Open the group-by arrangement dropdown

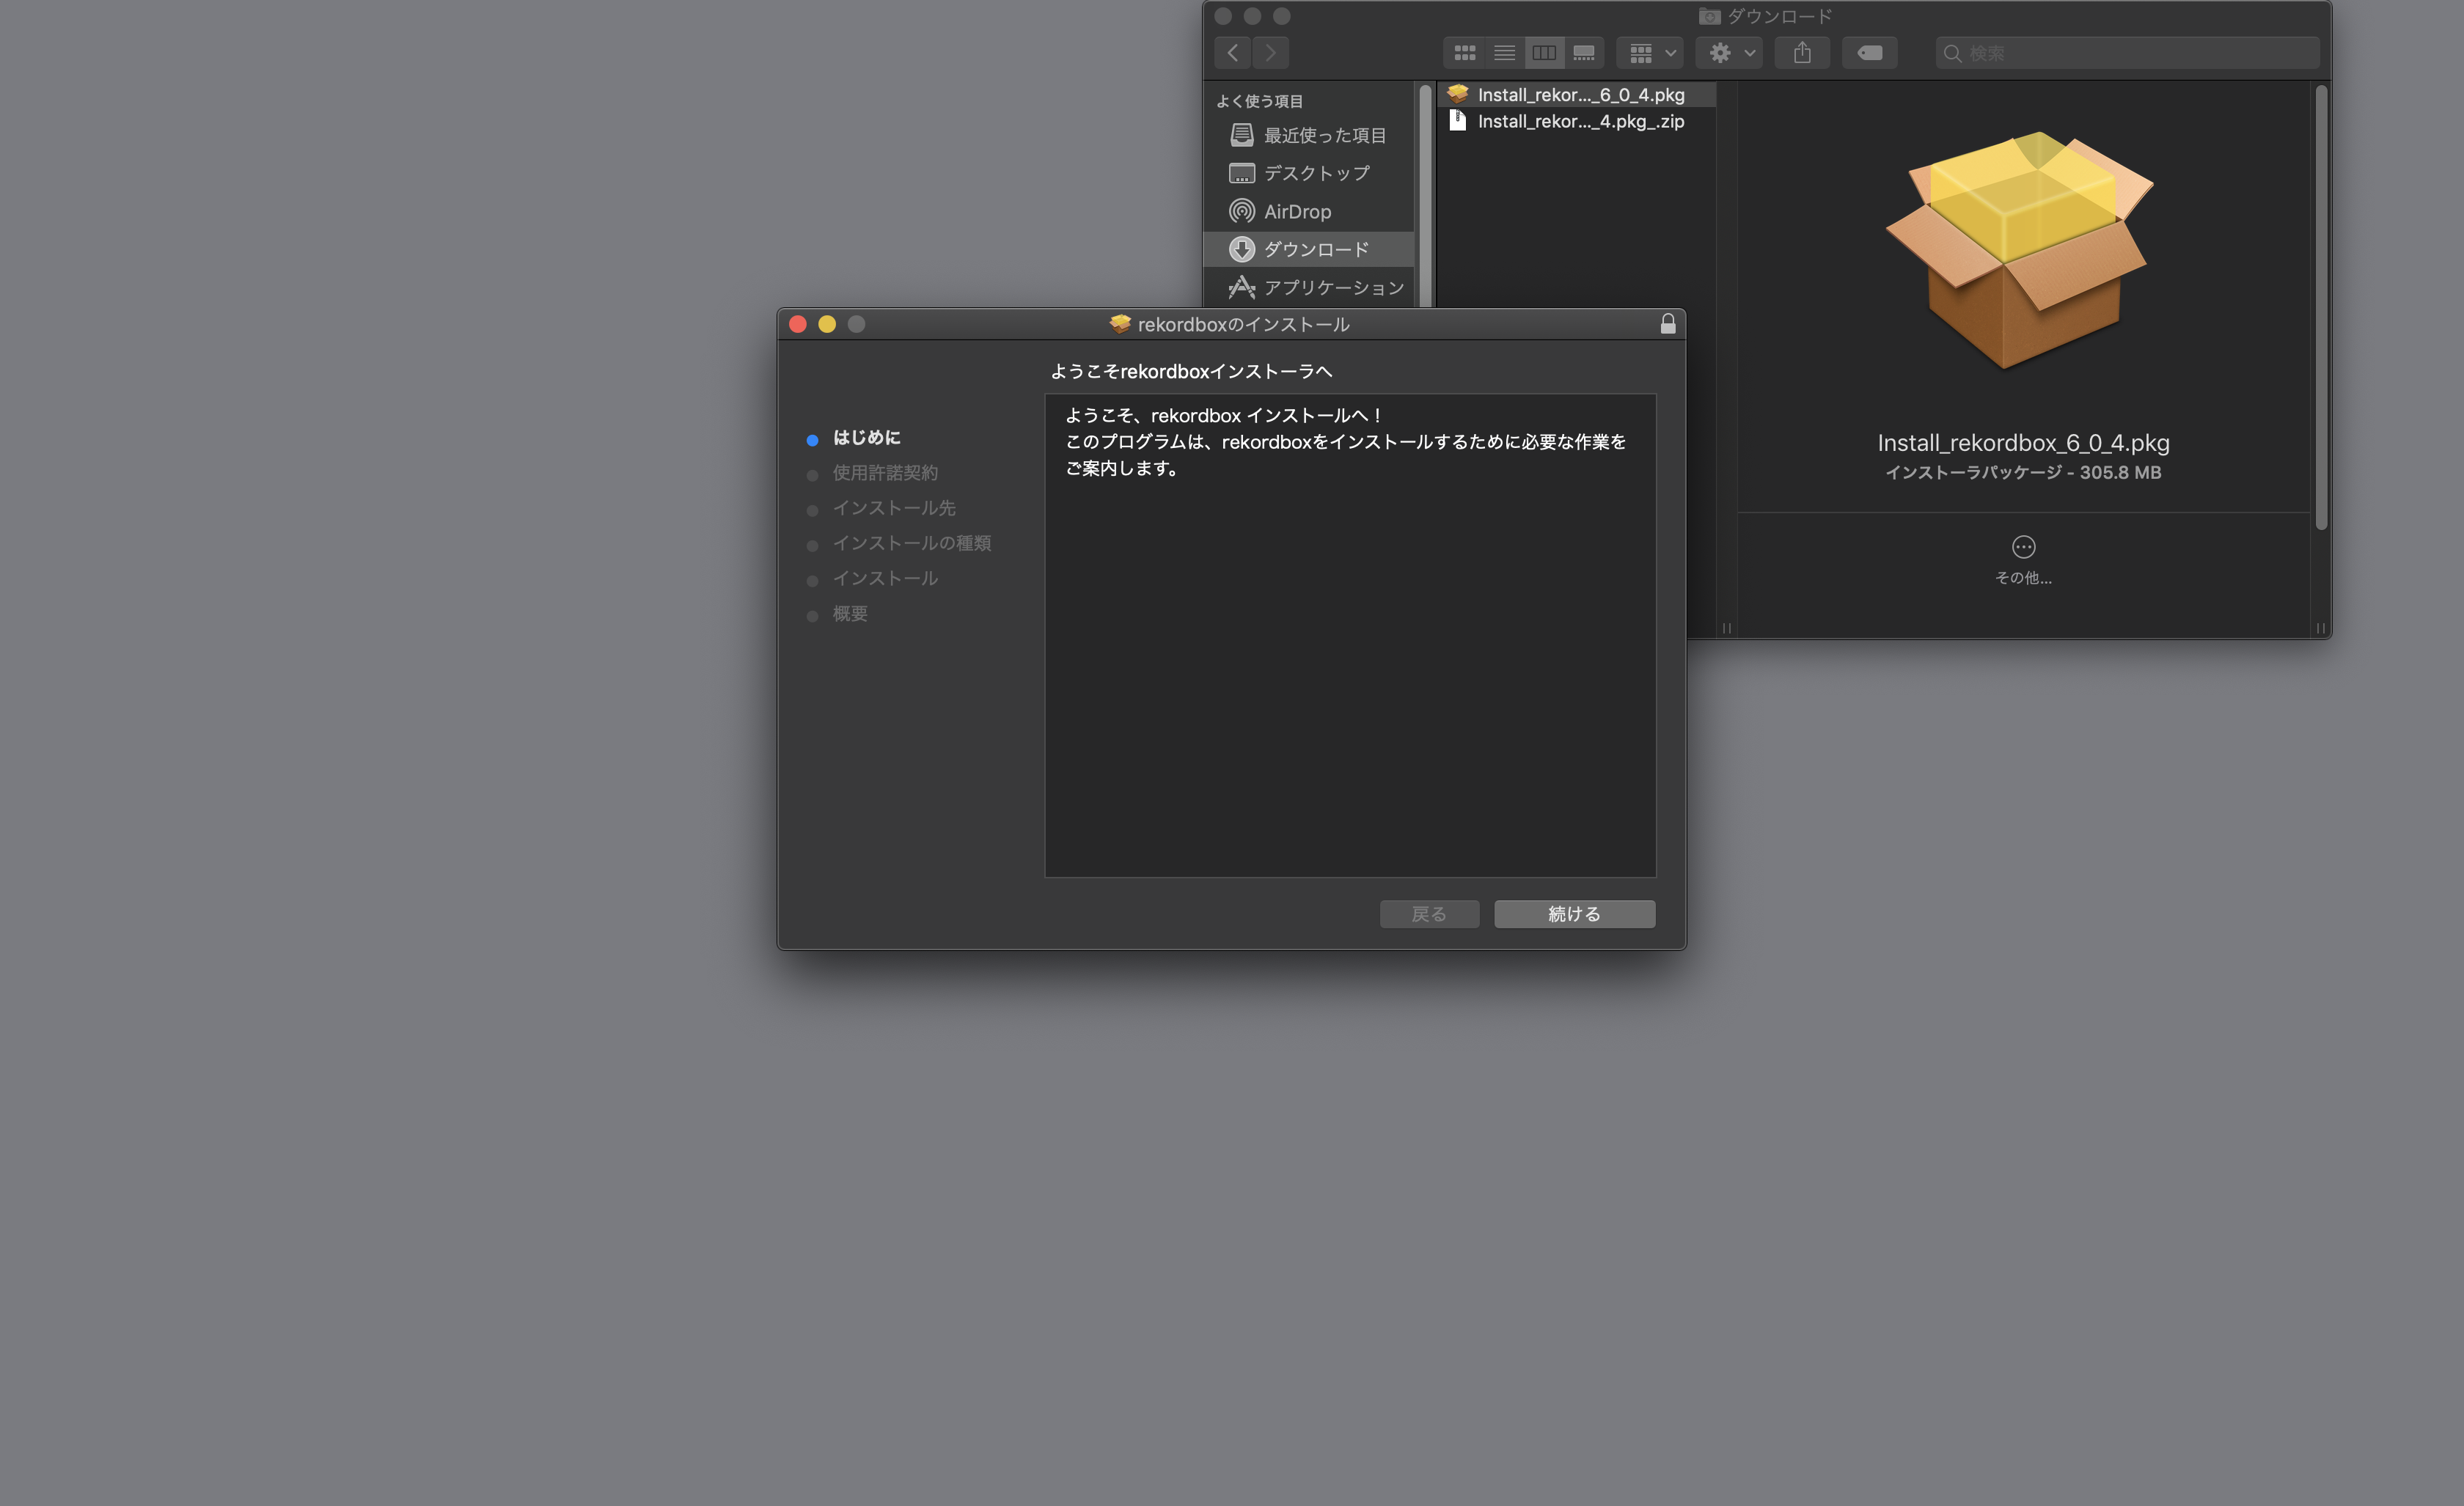click(1651, 53)
